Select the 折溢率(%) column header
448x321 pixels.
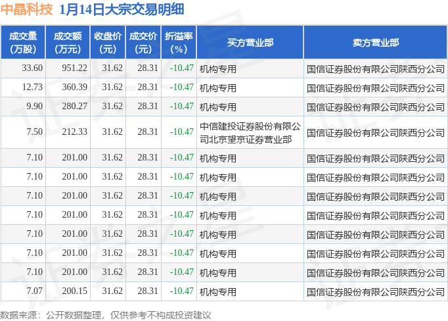click(x=179, y=42)
